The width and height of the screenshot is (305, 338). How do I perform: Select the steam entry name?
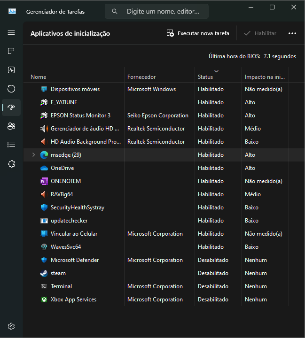pos(58,273)
